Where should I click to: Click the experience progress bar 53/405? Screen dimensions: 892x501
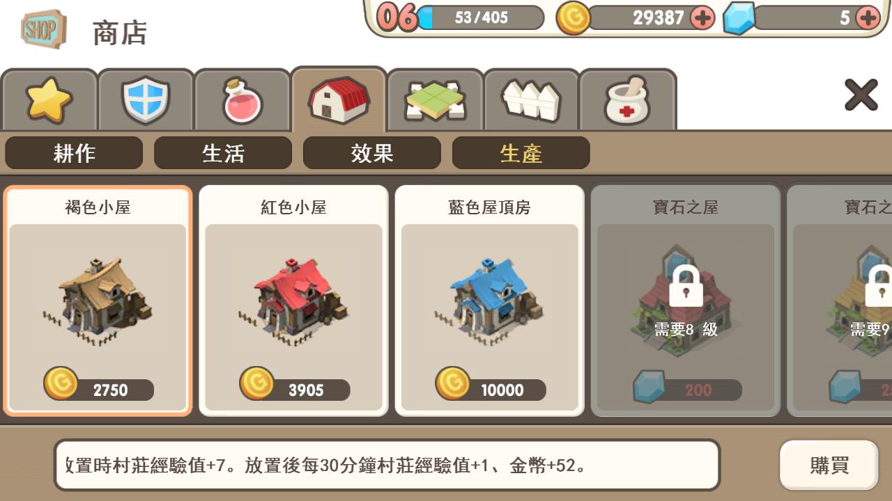[x=481, y=18]
